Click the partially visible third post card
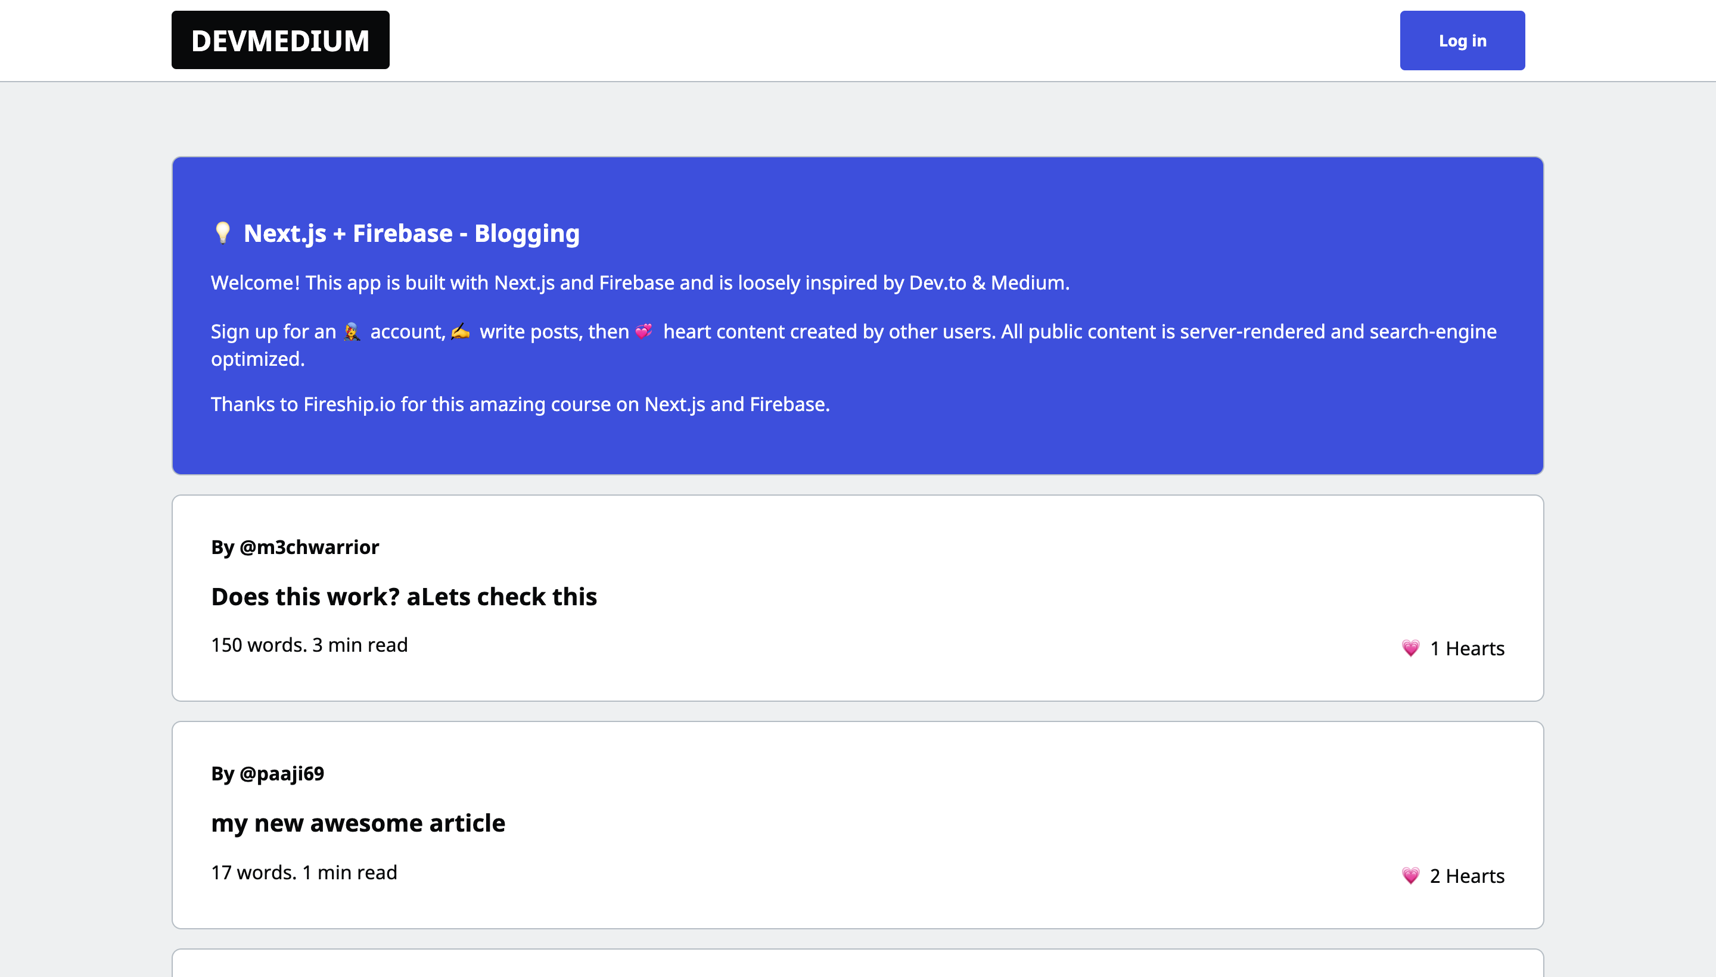The image size is (1716, 977). click(x=857, y=963)
